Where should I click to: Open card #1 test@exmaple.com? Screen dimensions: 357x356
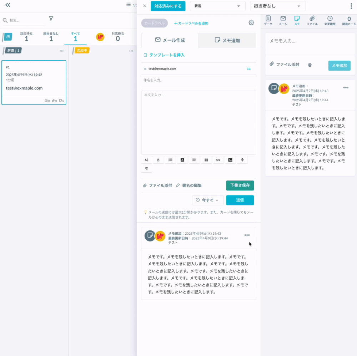[x=34, y=82]
